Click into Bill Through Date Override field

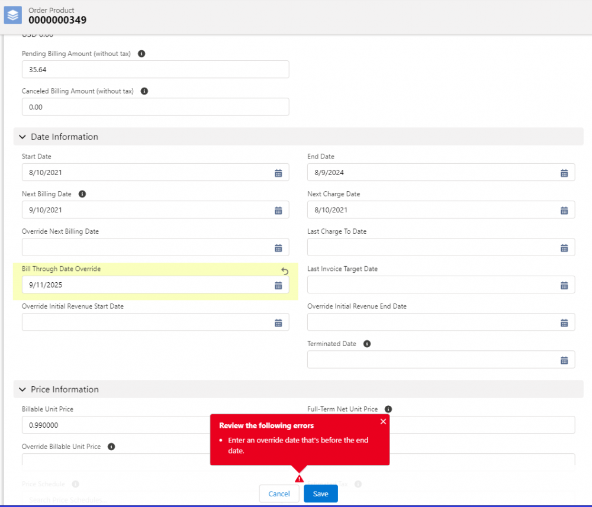(x=156, y=285)
